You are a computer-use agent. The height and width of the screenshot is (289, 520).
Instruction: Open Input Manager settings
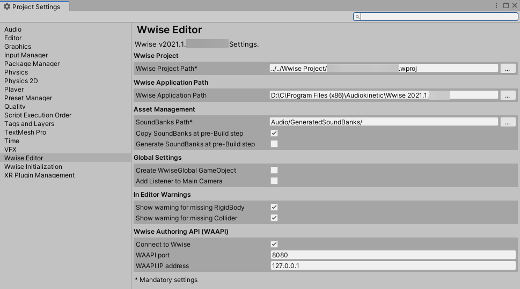click(x=26, y=55)
